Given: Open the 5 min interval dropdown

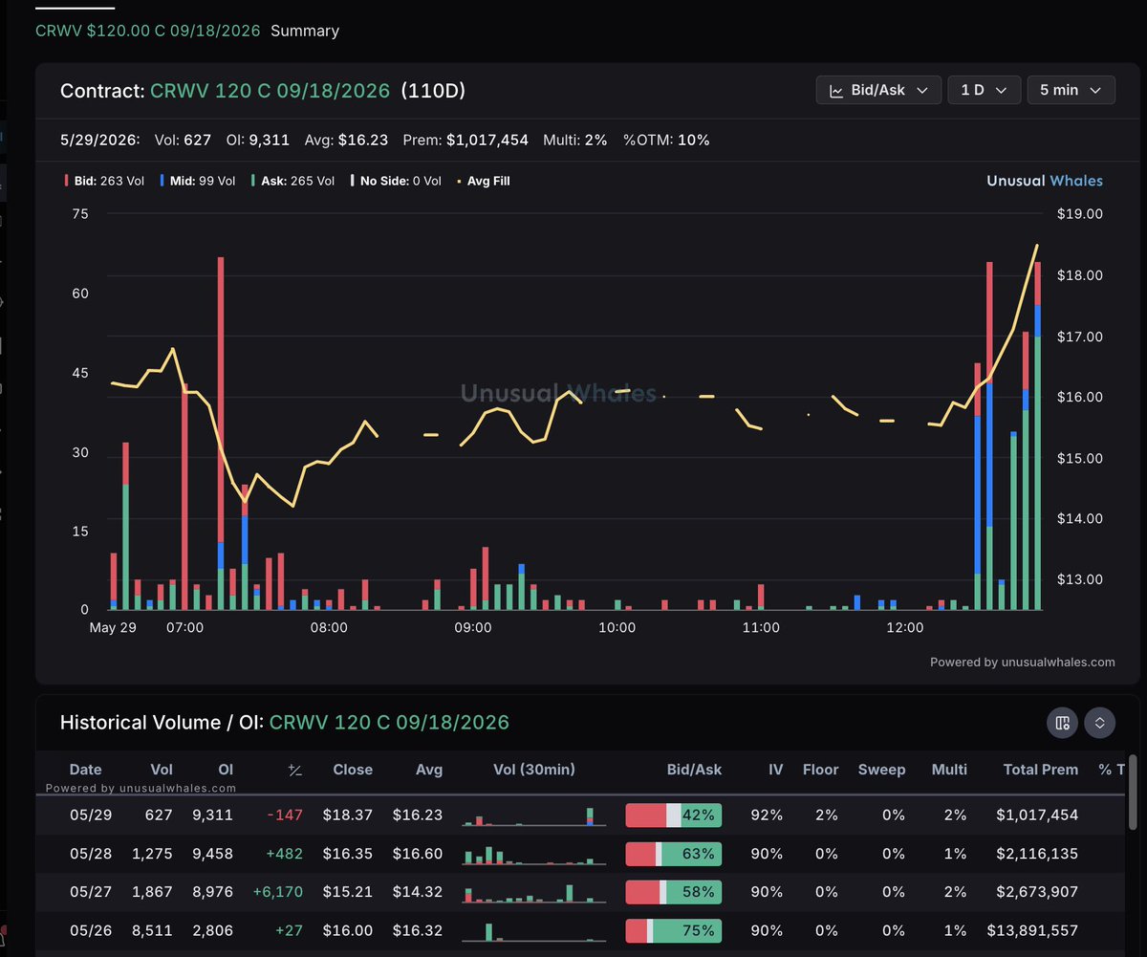Looking at the screenshot, I should click(x=1071, y=90).
